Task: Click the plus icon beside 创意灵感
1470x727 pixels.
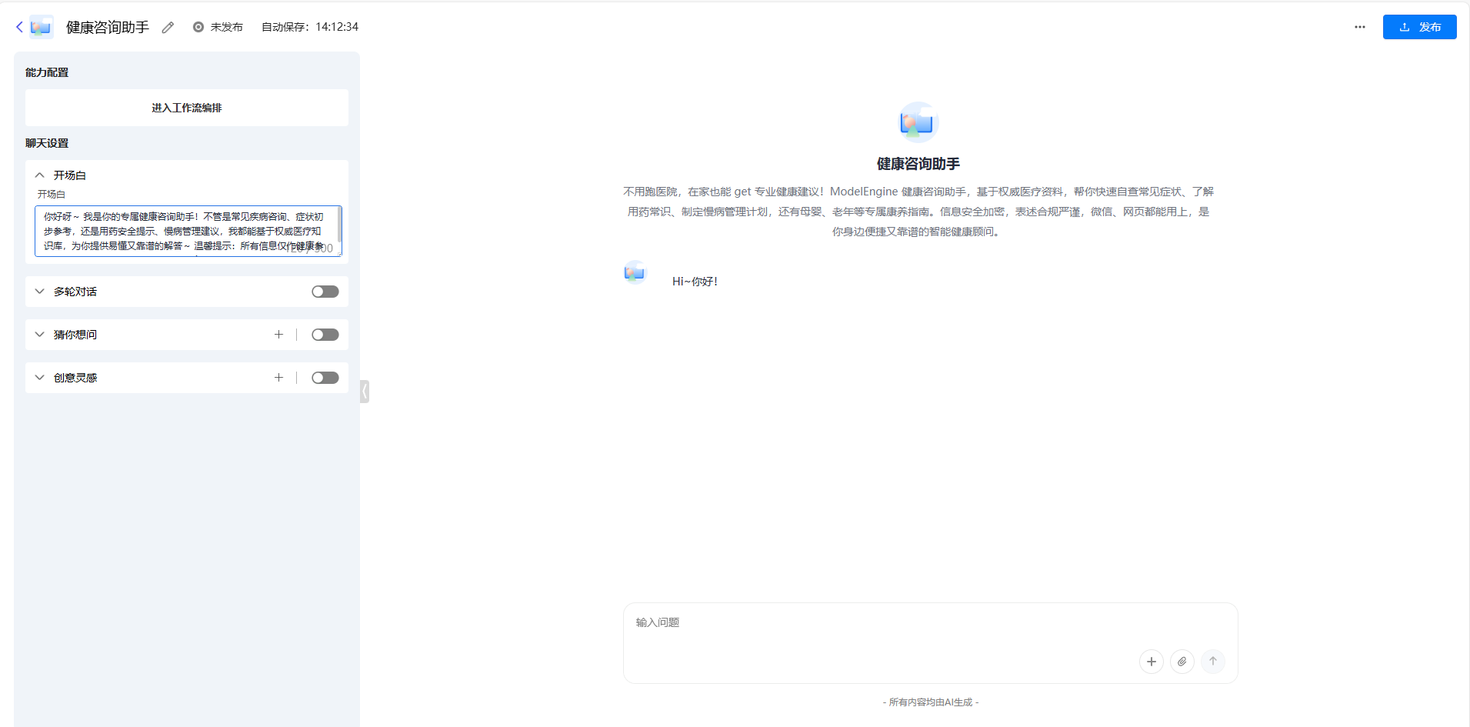Action: pyautogui.click(x=278, y=377)
